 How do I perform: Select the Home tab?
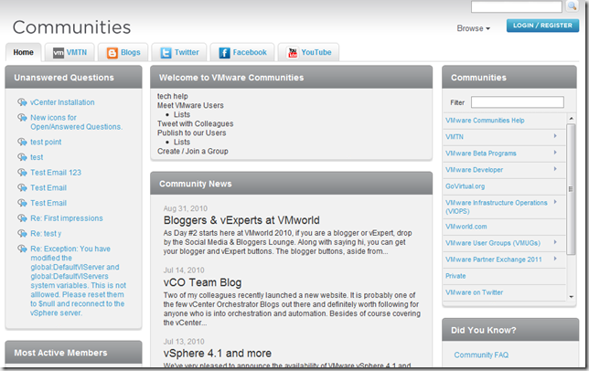[x=23, y=52]
